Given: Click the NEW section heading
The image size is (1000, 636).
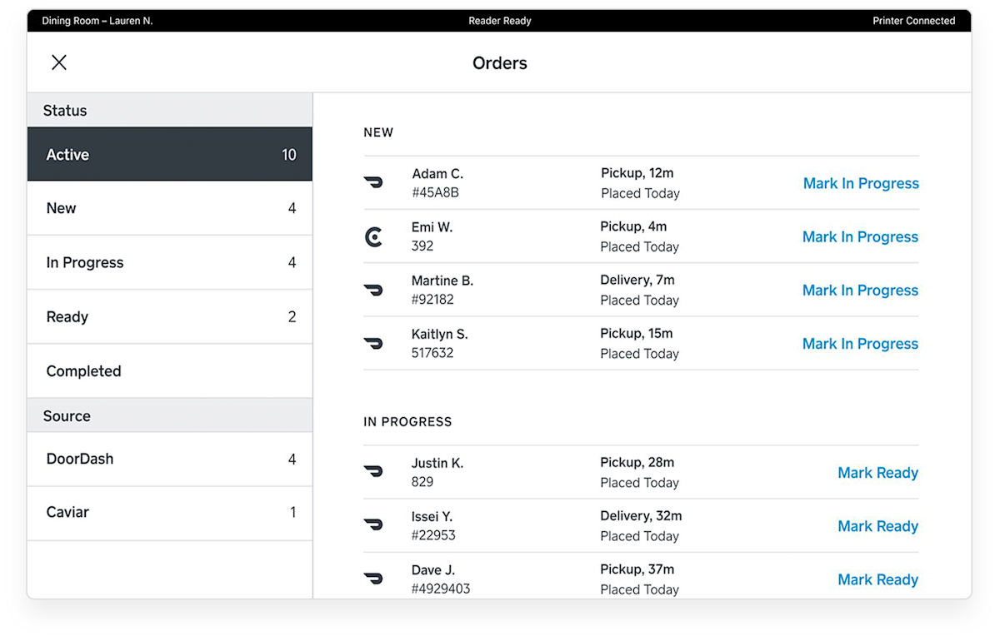Looking at the screenshot, I should (378, 132).
